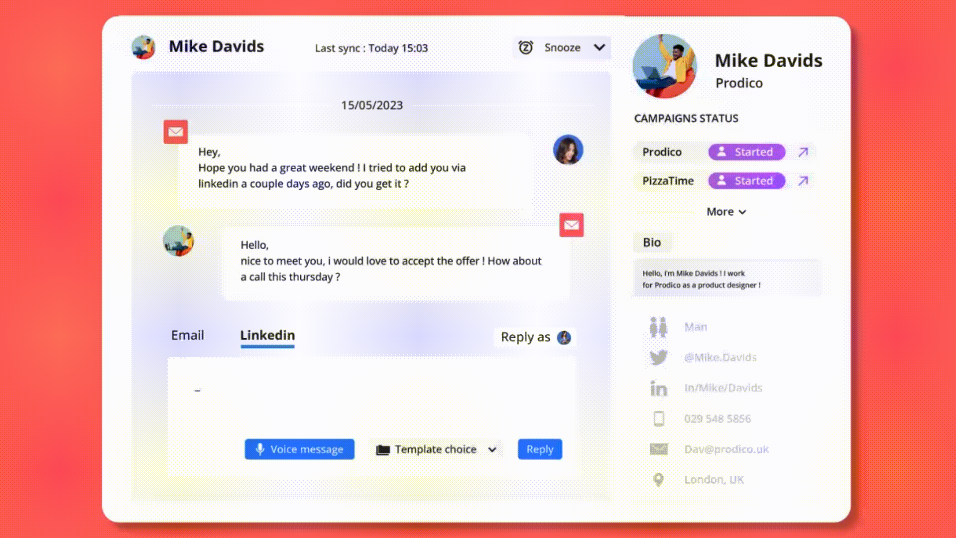Expand the Snooze dropdown arrow
The image size is (956, 538).
[599, 48]
